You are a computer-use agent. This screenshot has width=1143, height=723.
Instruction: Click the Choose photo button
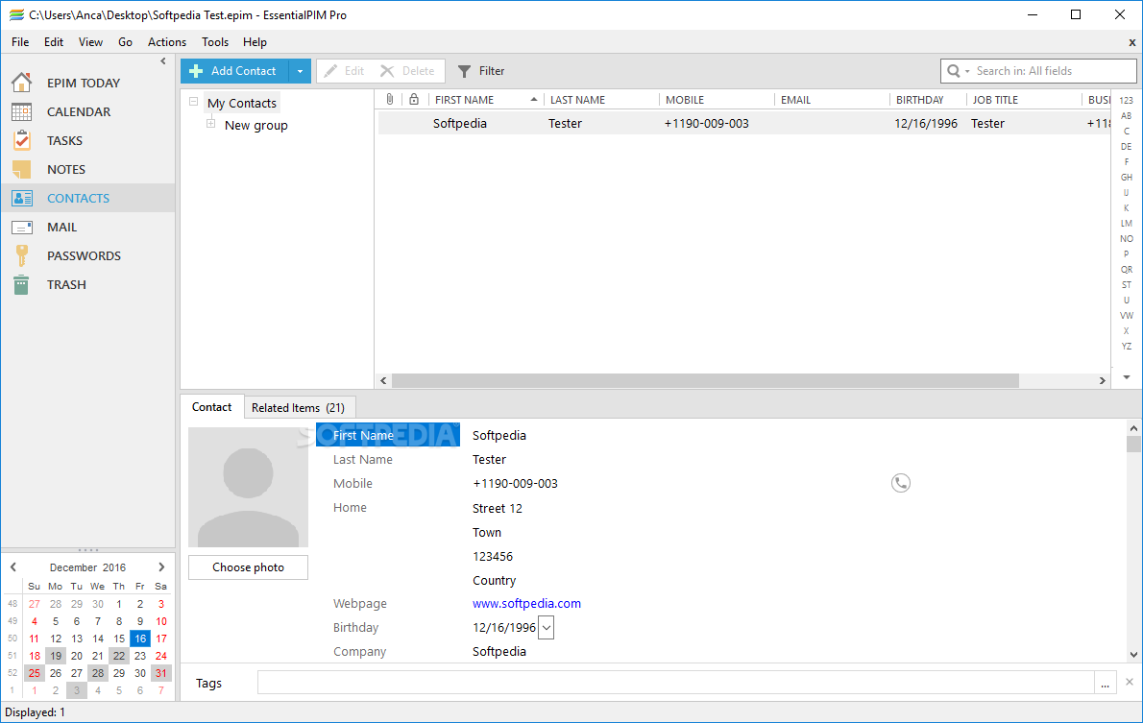click(x=248, y=567)
